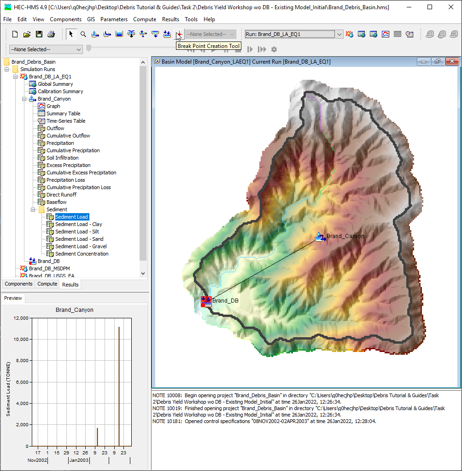Pick the Sink Creation tool

click(167, 34)
